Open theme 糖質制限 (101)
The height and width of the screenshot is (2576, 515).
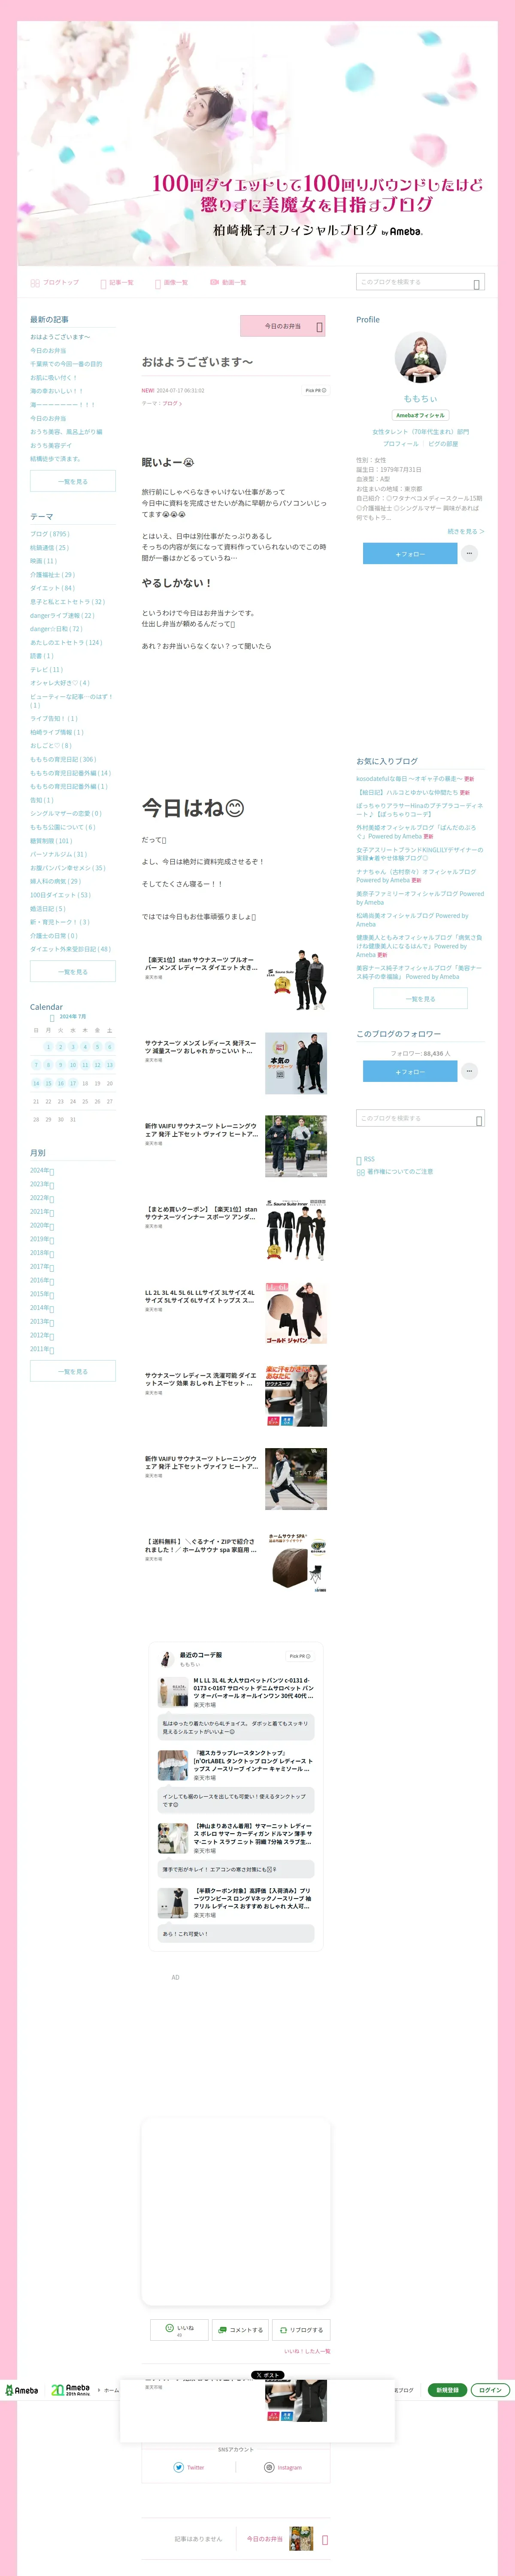coord(51,840)
